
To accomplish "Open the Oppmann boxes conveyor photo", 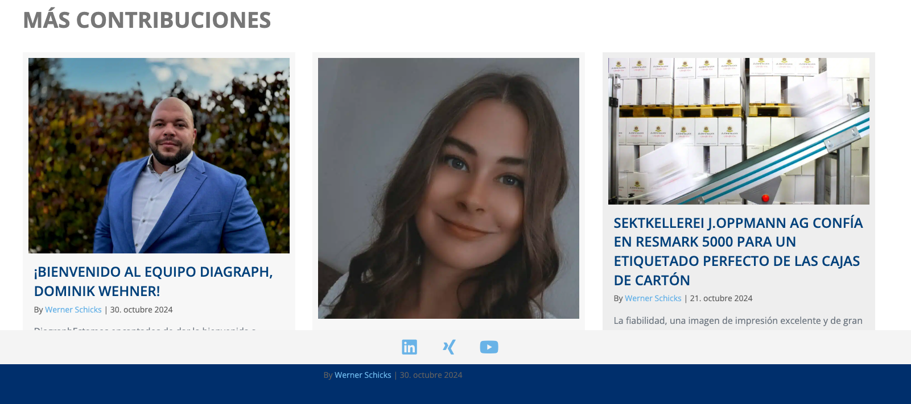I will [739, 131].
